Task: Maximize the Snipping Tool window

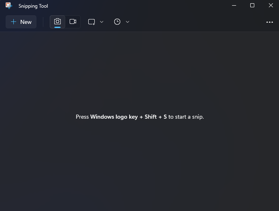Action: pos(252,6)
